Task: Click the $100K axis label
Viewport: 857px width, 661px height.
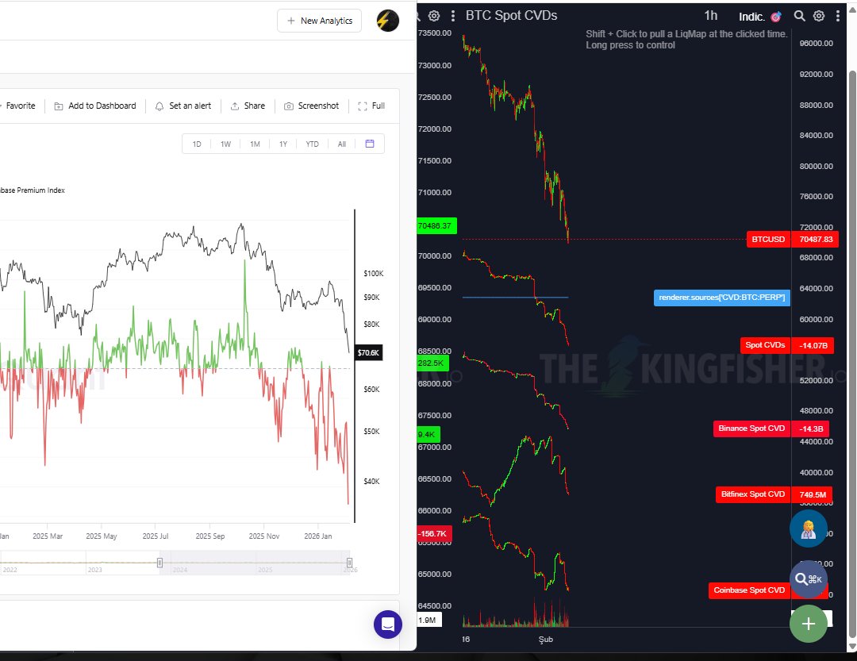Action: coord(373,273)
